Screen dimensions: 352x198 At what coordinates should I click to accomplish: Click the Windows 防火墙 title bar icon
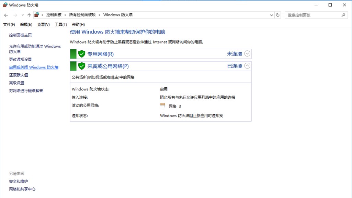tap(5, 5)
